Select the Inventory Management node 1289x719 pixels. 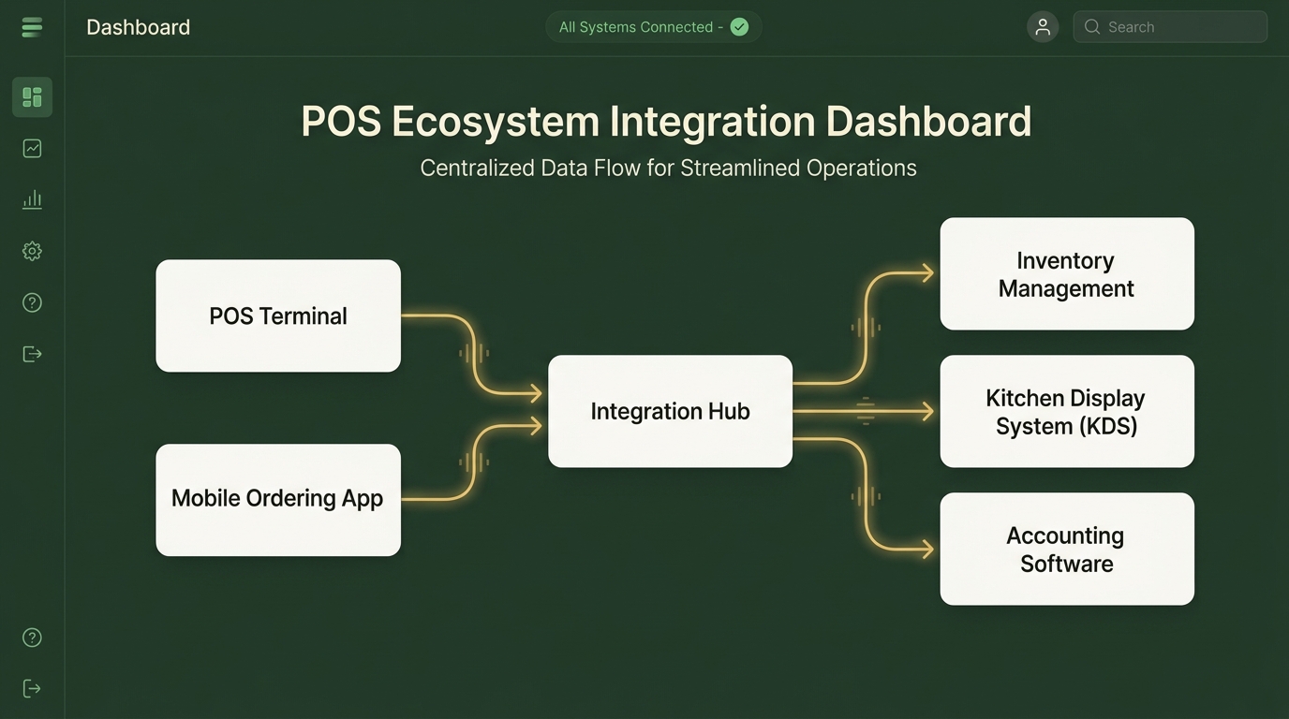1066,273
